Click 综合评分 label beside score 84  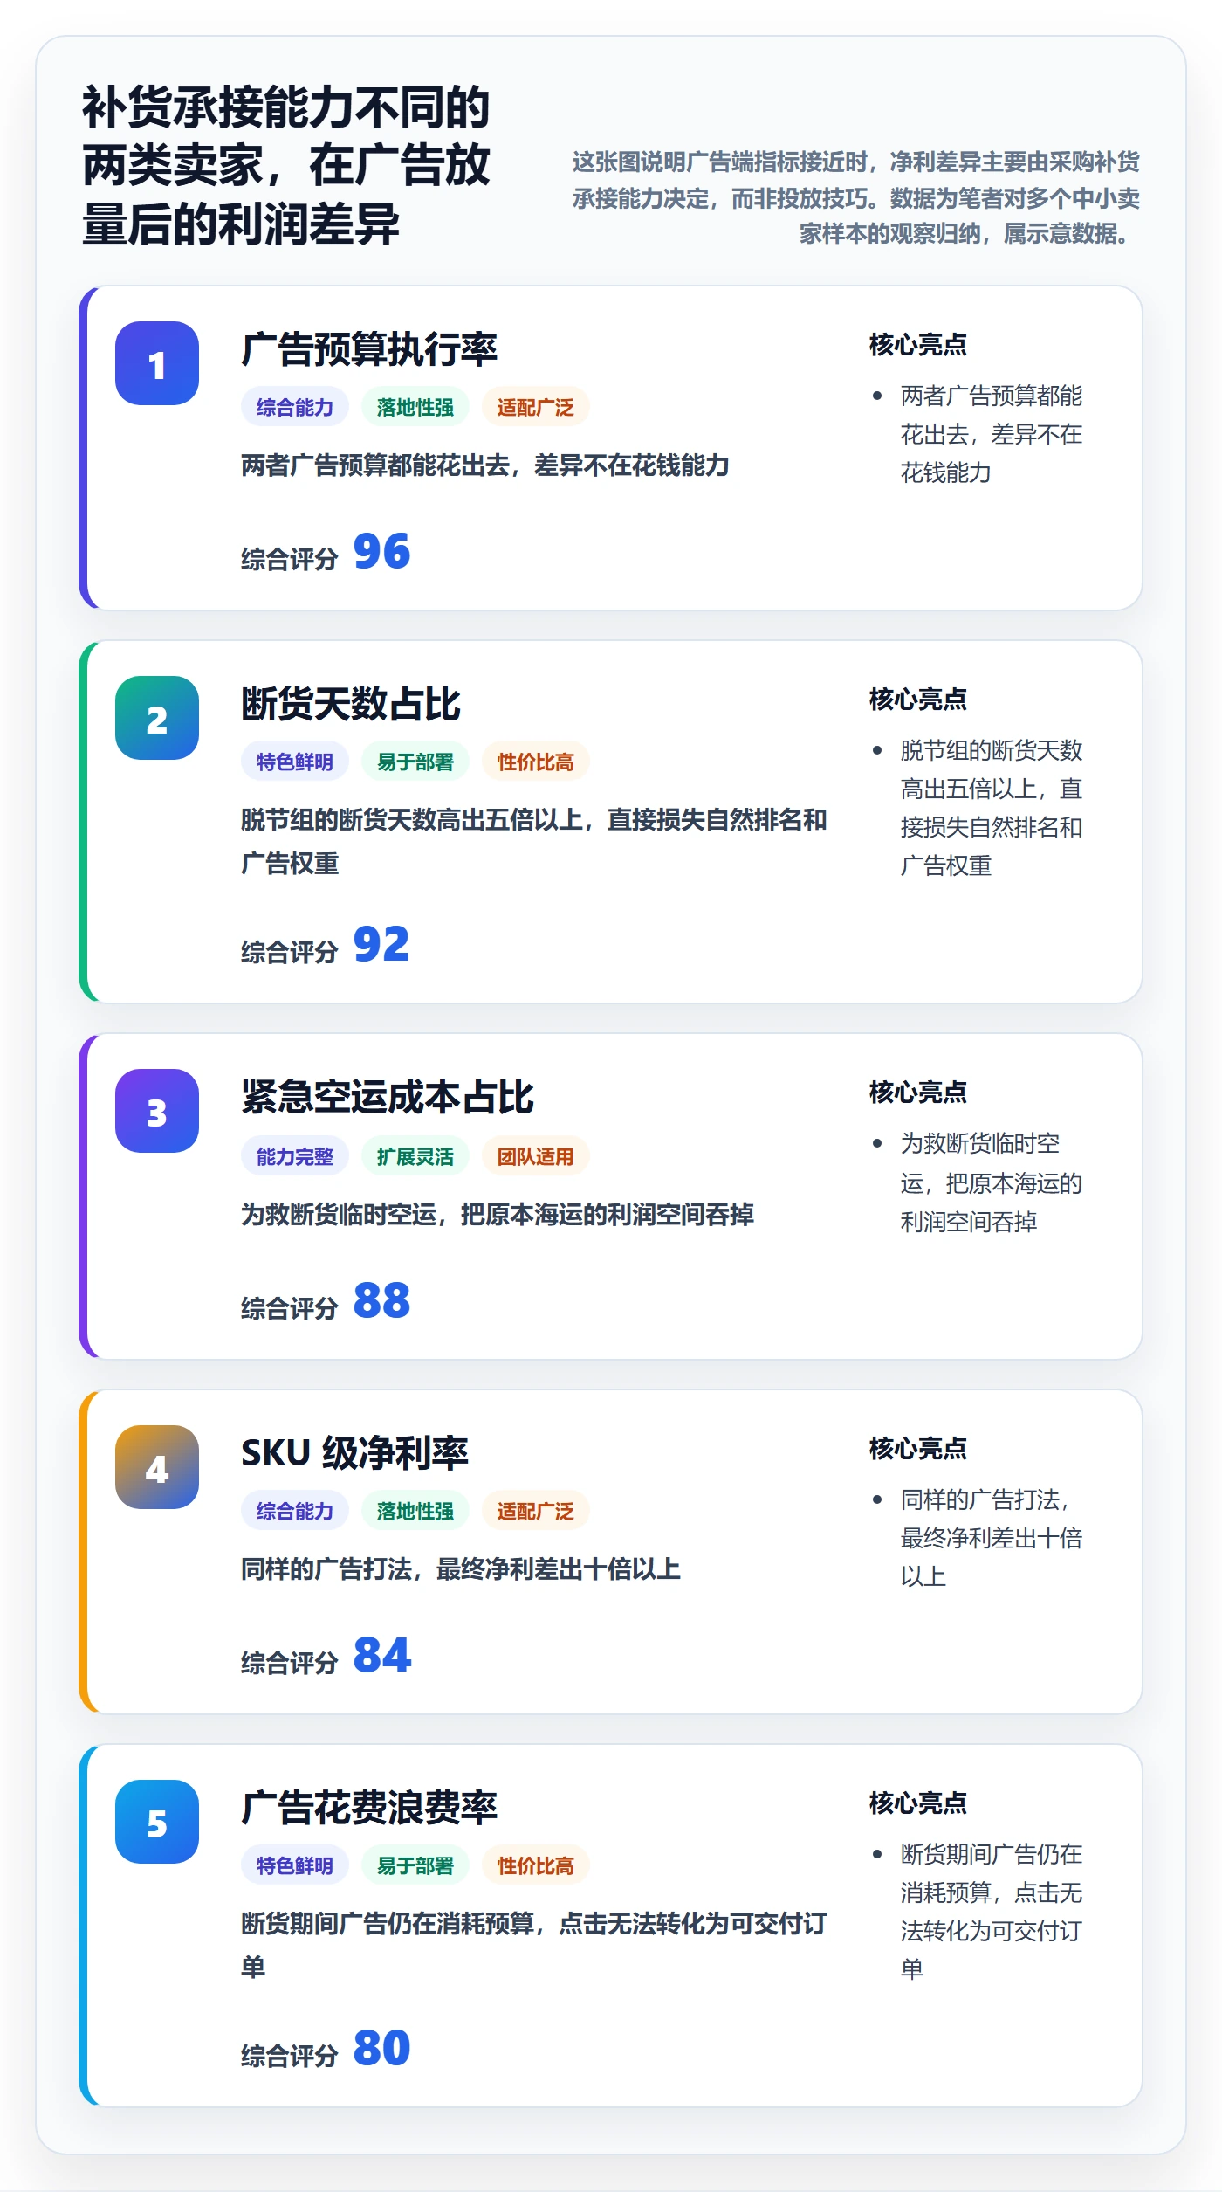pyautogui.click(x=289, y=1663)
